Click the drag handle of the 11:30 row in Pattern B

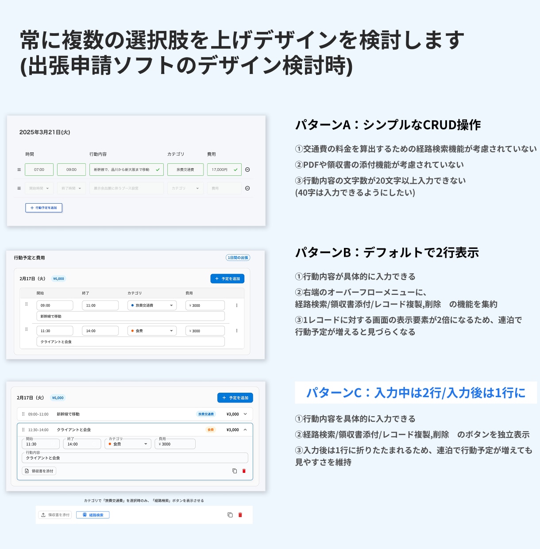[x=27, y=330]
